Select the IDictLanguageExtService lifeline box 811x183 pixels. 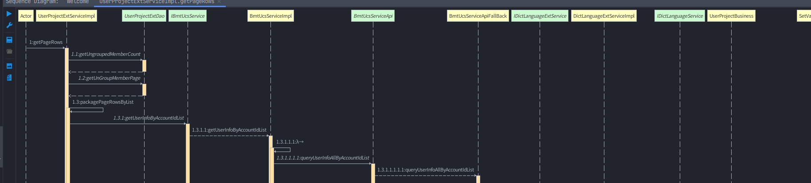point(540,16)
